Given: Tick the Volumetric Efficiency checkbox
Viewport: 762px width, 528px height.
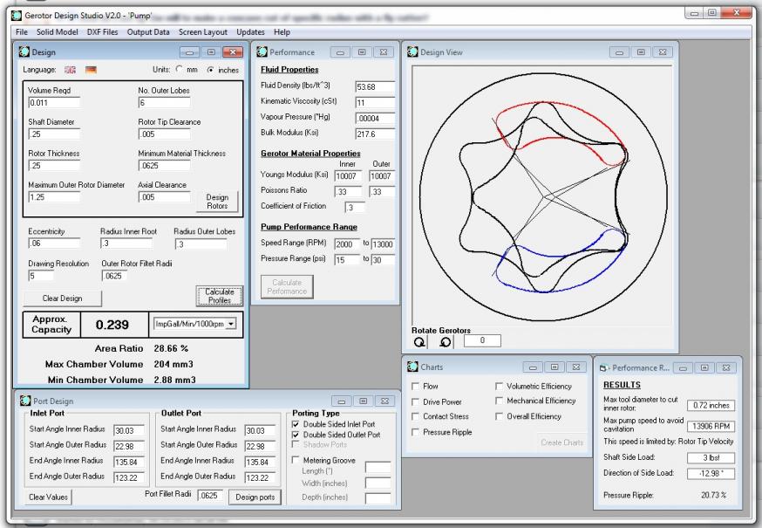Looking at the screenshot, I should coord(500,386).
